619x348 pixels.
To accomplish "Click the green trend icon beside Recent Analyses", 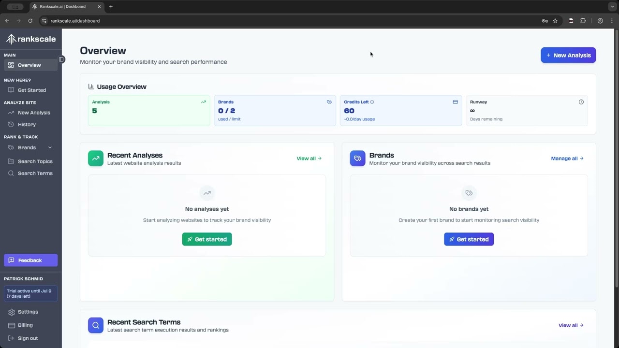I will coord(95,158).
